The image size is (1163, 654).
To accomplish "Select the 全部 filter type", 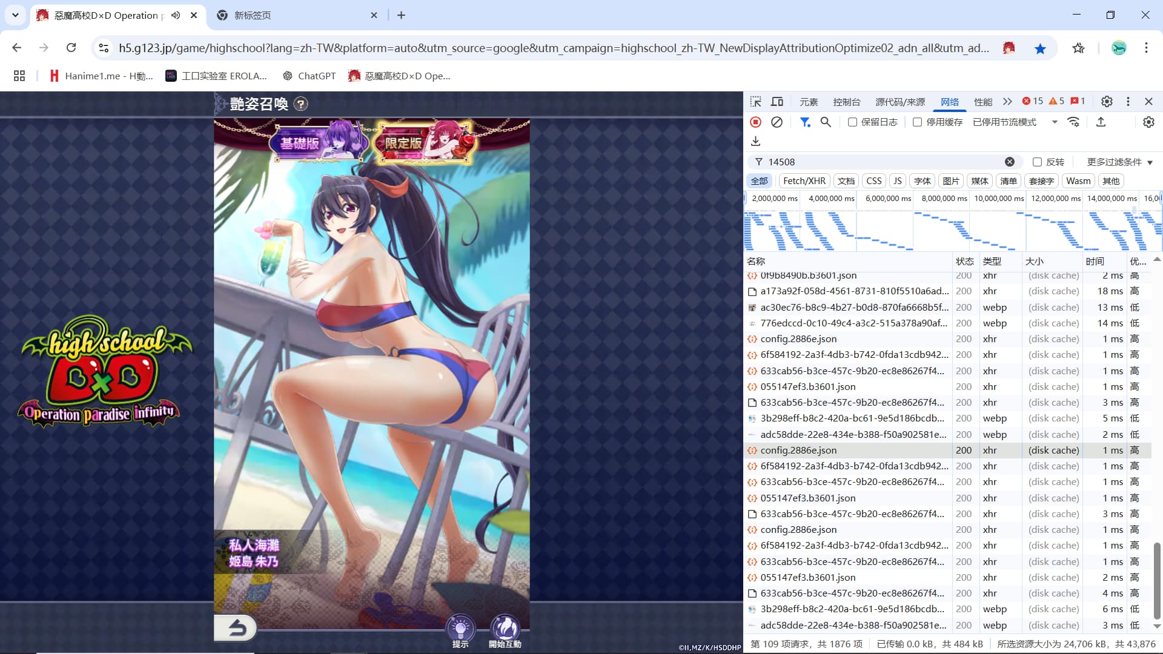I will point(759,181).
